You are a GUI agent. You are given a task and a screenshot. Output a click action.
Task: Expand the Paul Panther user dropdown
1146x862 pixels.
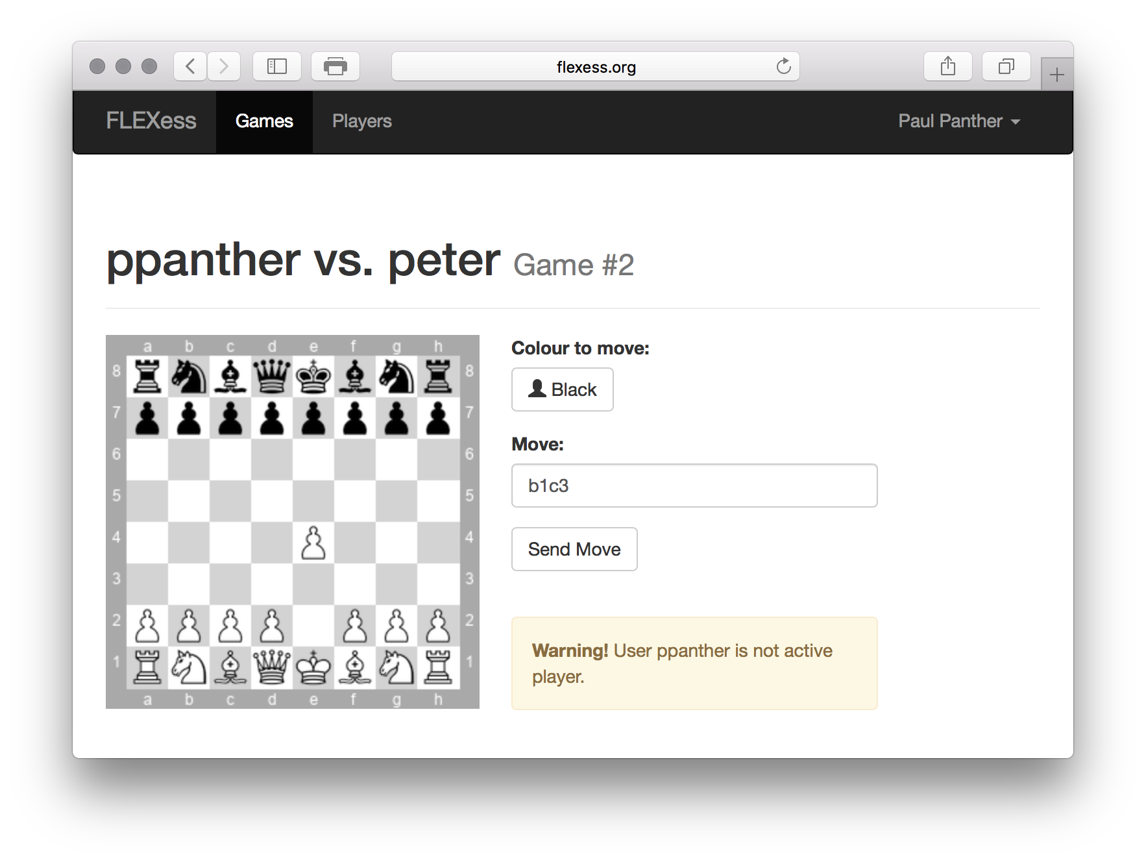coord(959,121)
